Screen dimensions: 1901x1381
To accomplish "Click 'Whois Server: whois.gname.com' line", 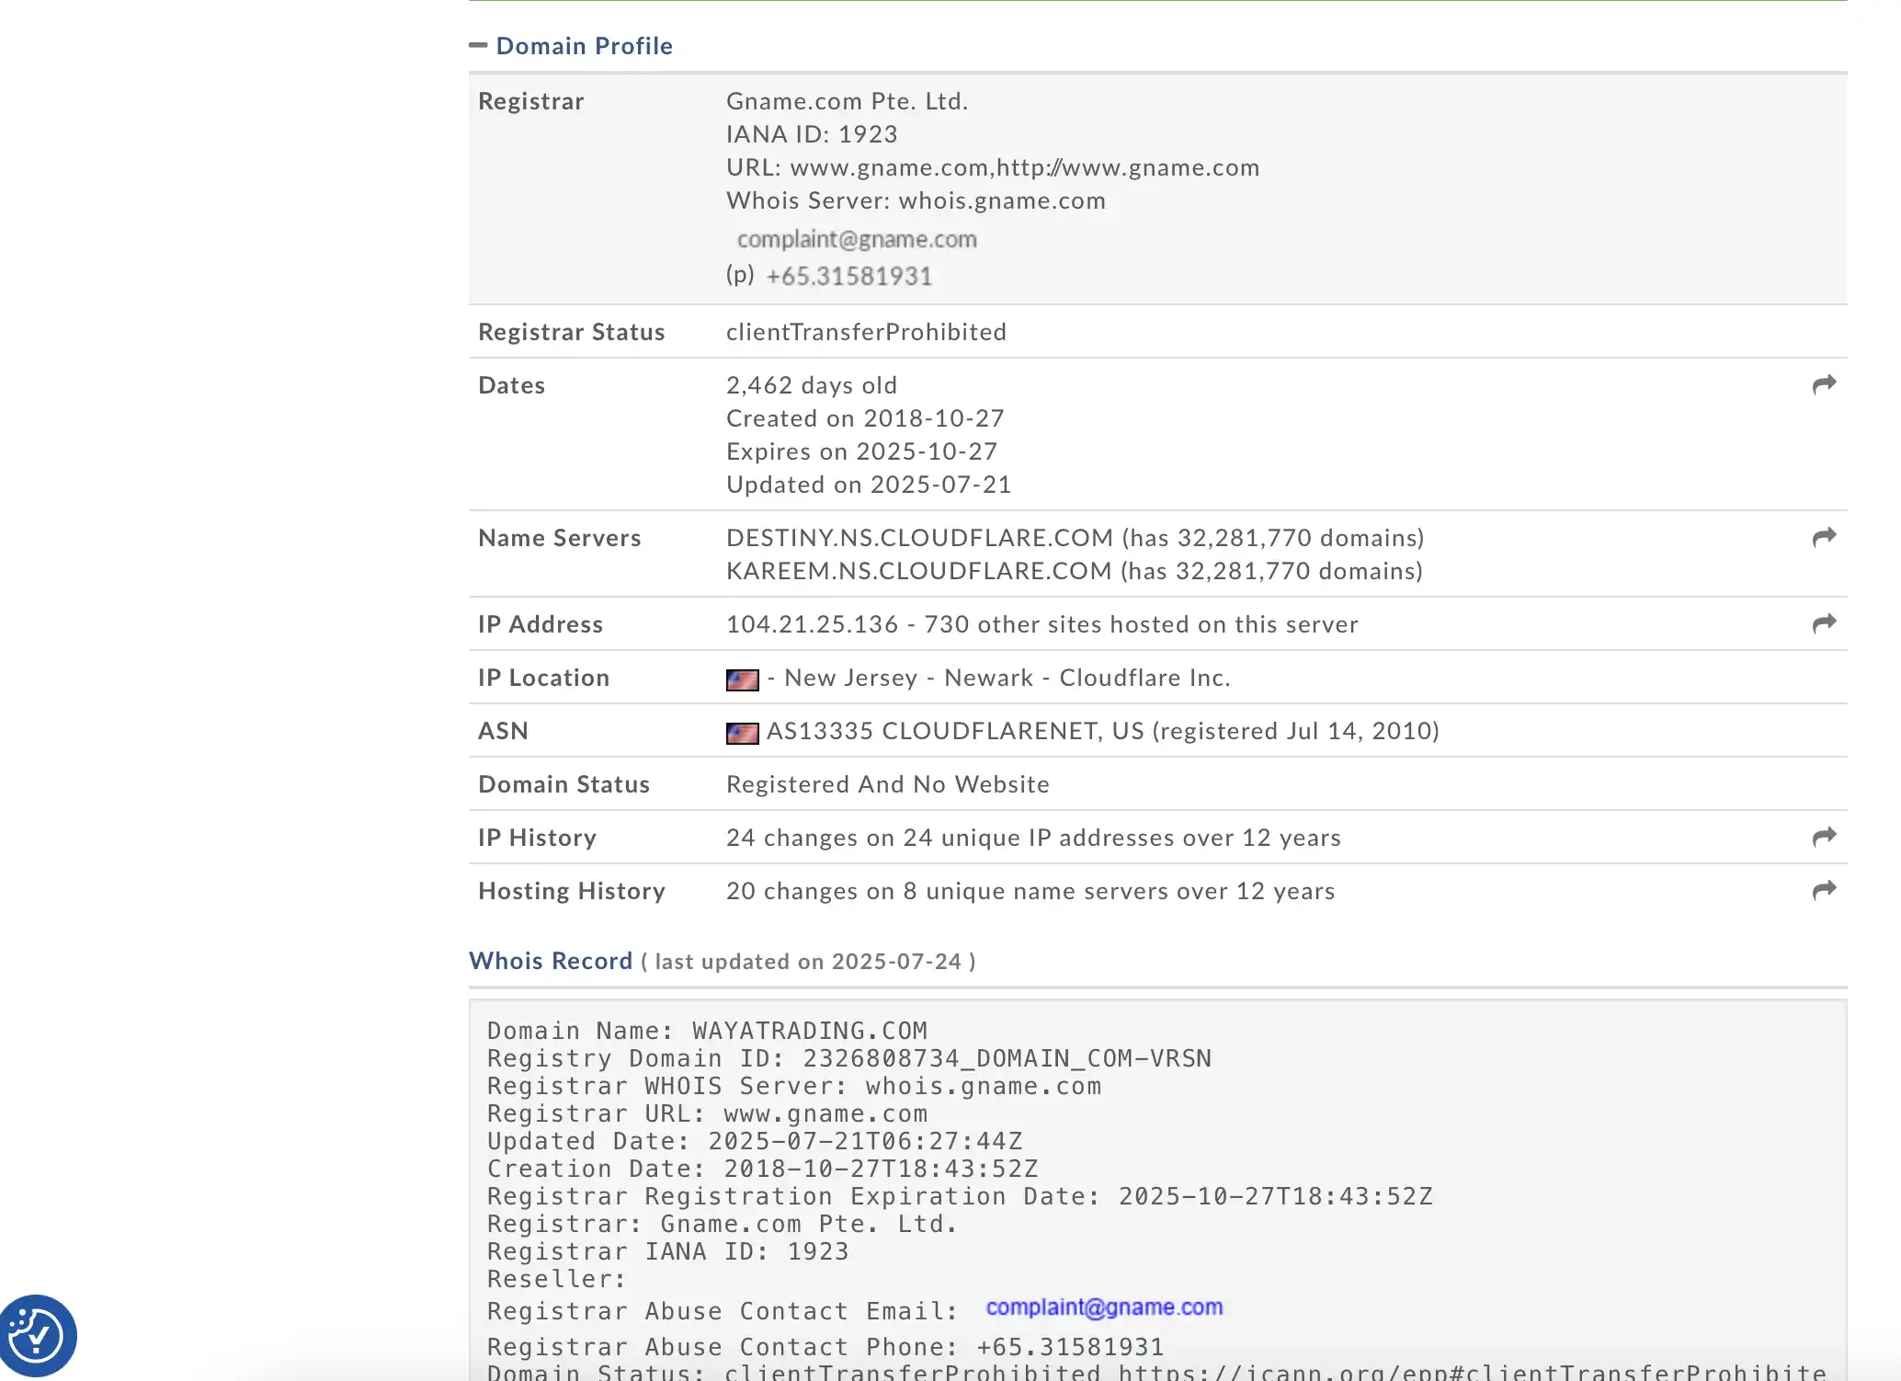I will 916,200.
